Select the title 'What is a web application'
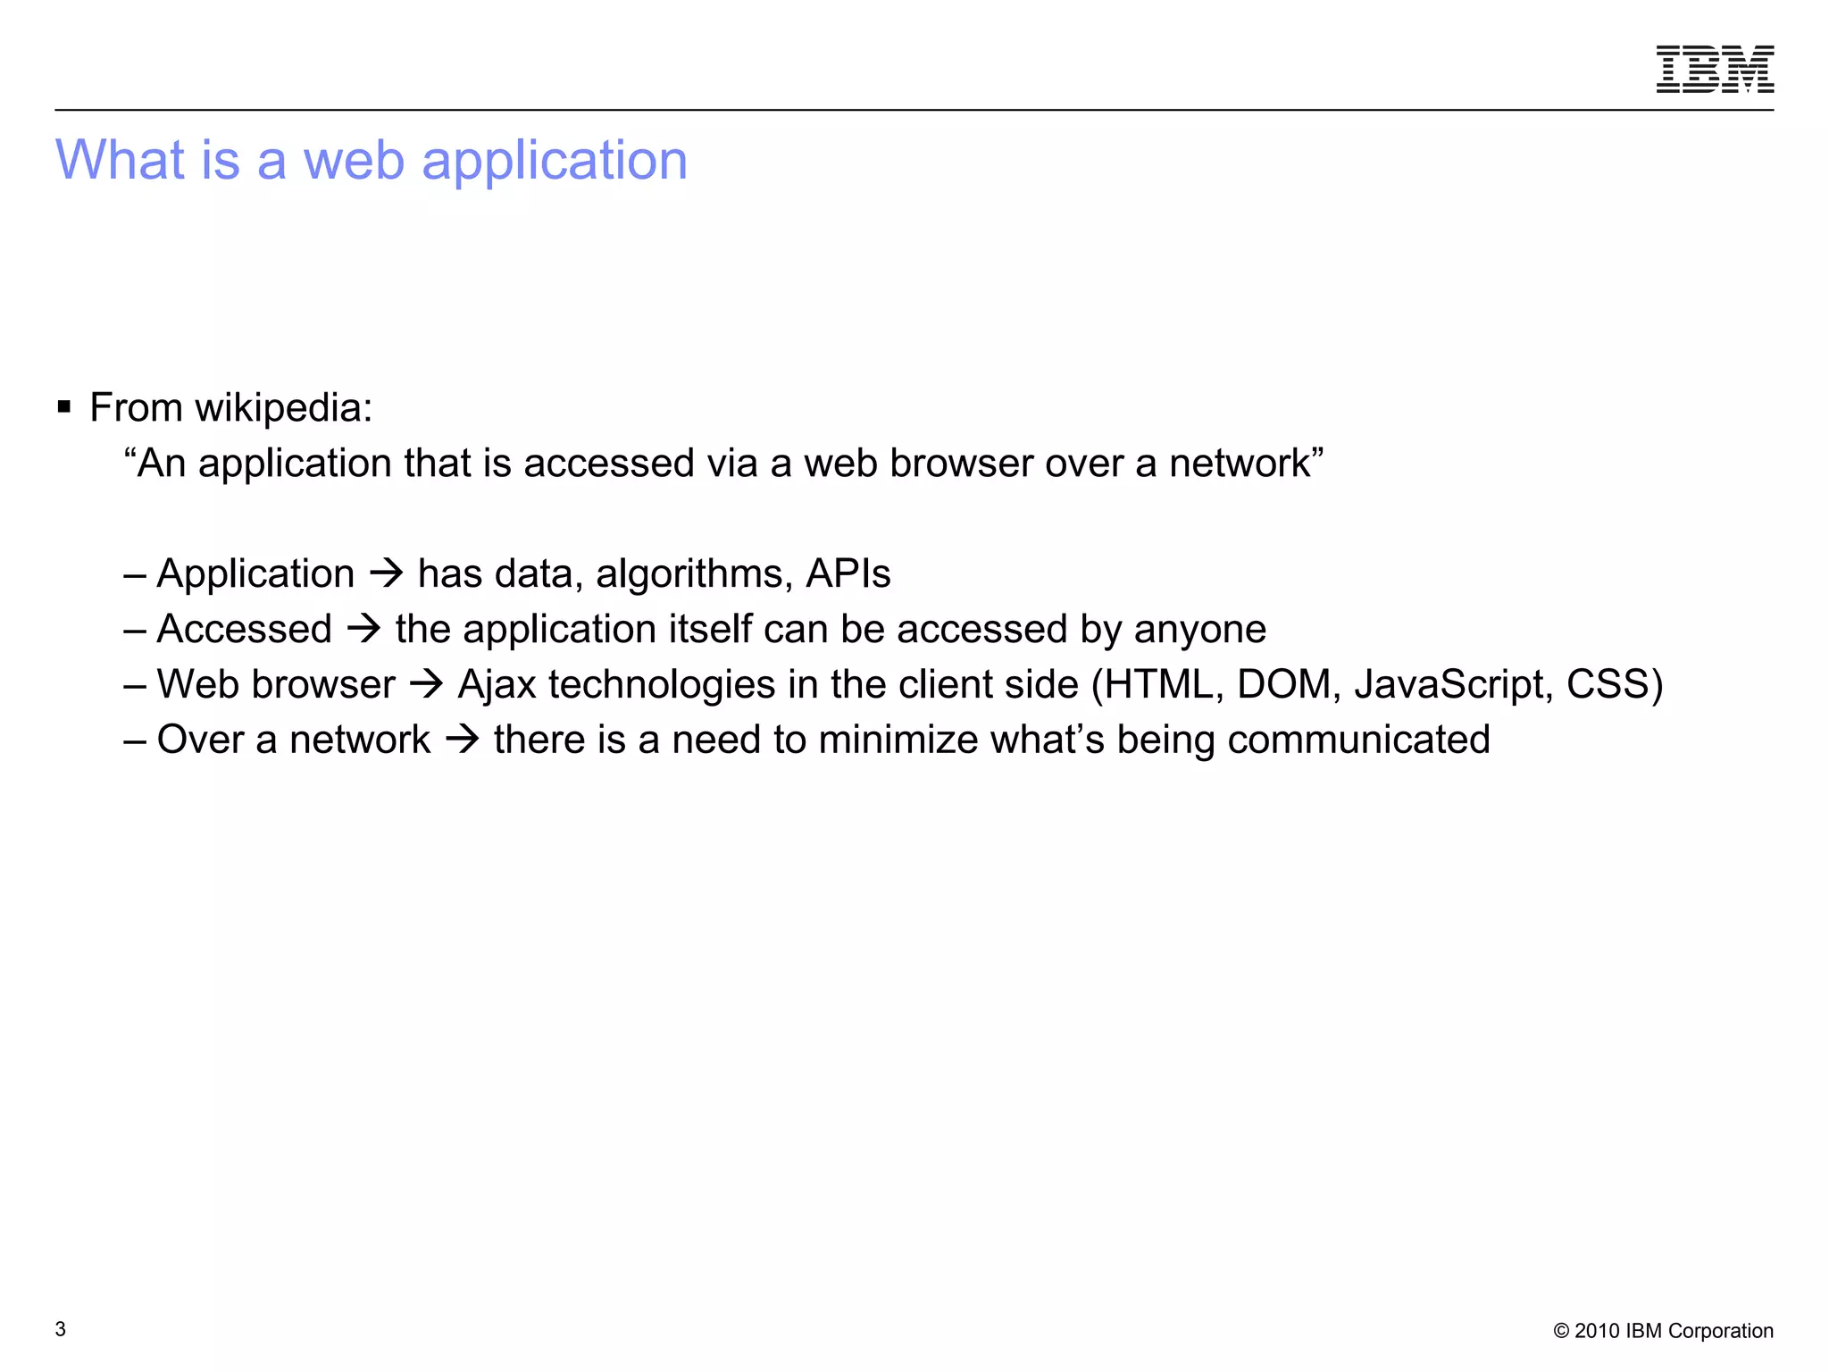The image size is (1829, 1372). pos(372,160)
